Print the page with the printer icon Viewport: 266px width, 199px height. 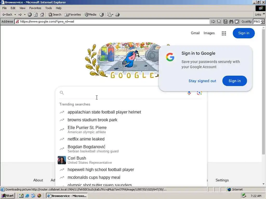pyautogui.click(x=117, y=15)
